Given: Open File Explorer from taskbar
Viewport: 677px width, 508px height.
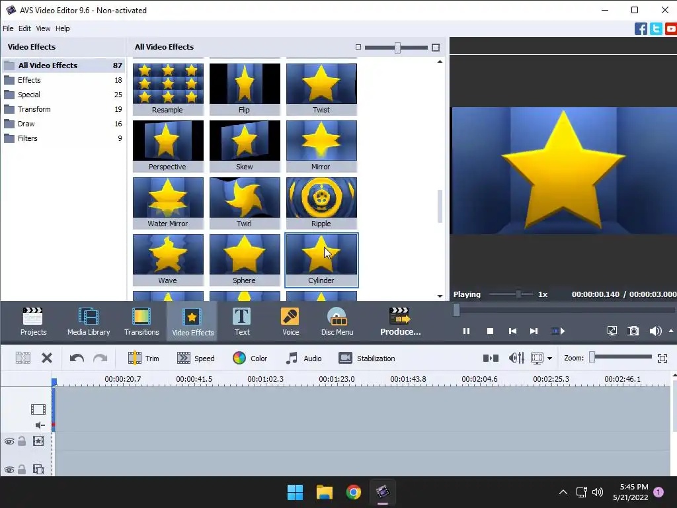Looking at the screenshot, I should pos(324,492).
